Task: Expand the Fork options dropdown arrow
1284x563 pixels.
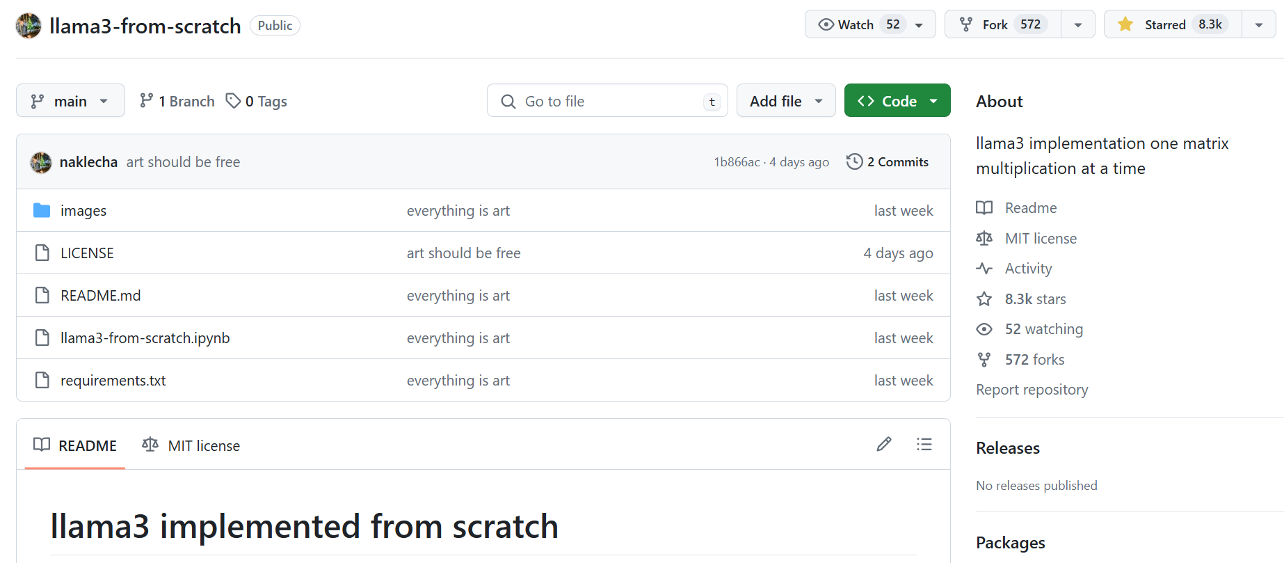Action: pos(1078,25)
